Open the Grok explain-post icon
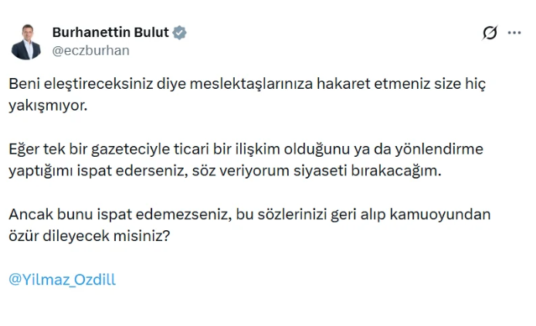The width and height of the screenshot is (536, 326). (x=489, y=32)
